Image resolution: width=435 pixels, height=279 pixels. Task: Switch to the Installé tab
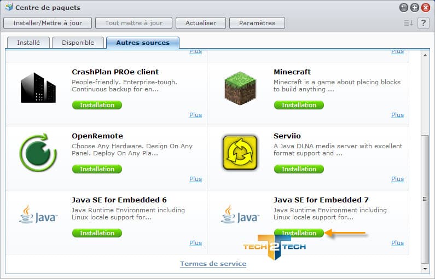point(28,43)
